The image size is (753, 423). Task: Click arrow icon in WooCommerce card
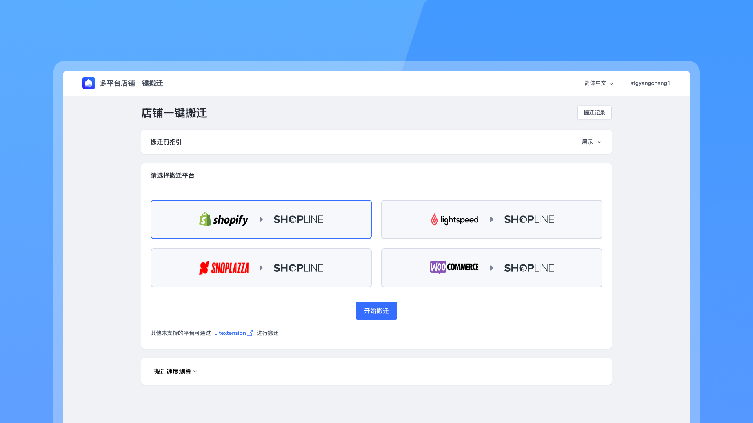tap(491, 268)
